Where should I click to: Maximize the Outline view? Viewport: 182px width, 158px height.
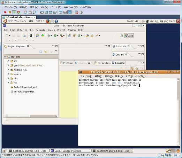point(143,54)
